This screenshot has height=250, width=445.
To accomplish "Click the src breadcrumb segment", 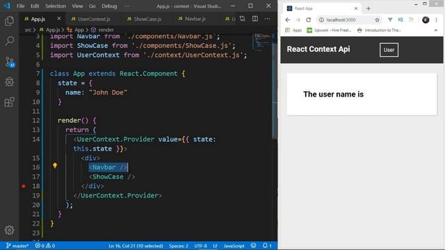I will click(x=28, y=30).
